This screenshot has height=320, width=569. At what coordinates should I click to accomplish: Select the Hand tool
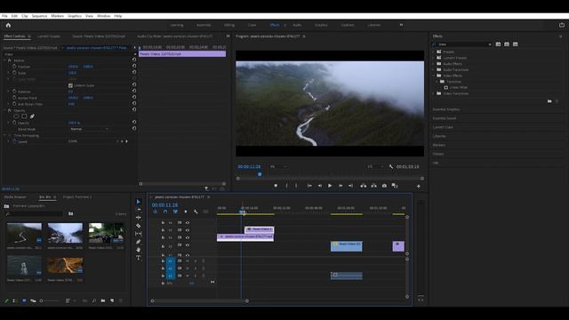[139, 250]
